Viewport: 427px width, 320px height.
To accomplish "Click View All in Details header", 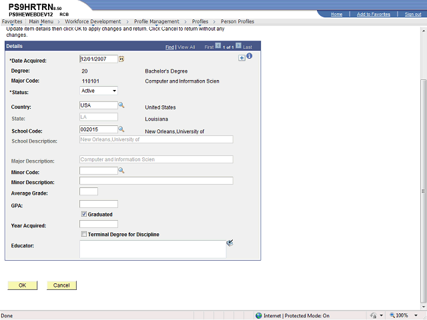I will [x=186, y=47].
